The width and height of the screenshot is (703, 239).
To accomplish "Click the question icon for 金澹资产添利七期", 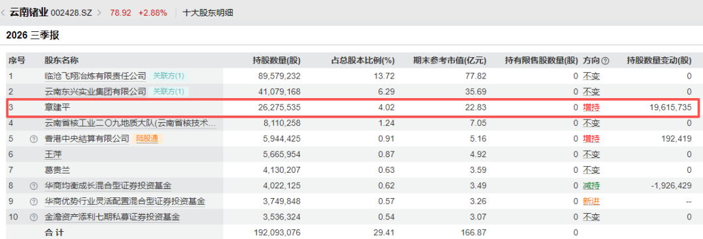I will point(33,218).
